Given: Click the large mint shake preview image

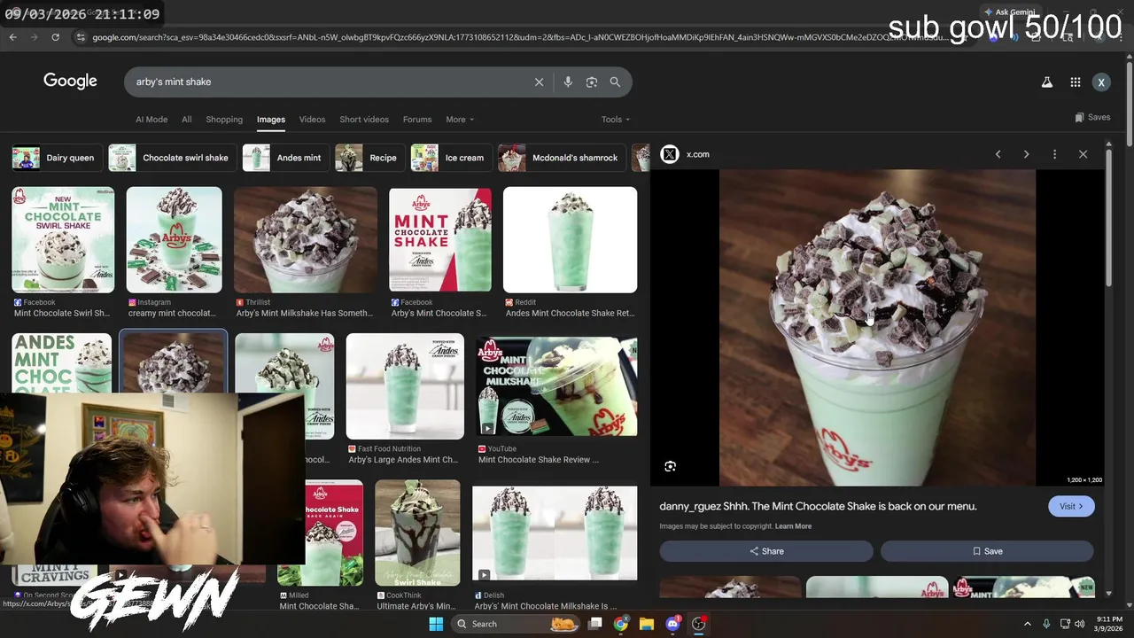Looking at the screenshot, I should (x=877, y=328).
